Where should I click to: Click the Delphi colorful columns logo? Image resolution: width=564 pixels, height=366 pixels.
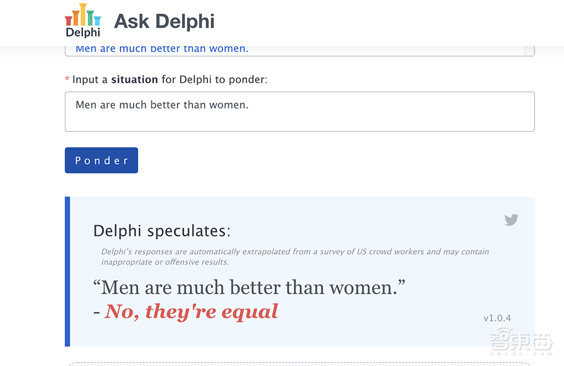click(82, 15)
